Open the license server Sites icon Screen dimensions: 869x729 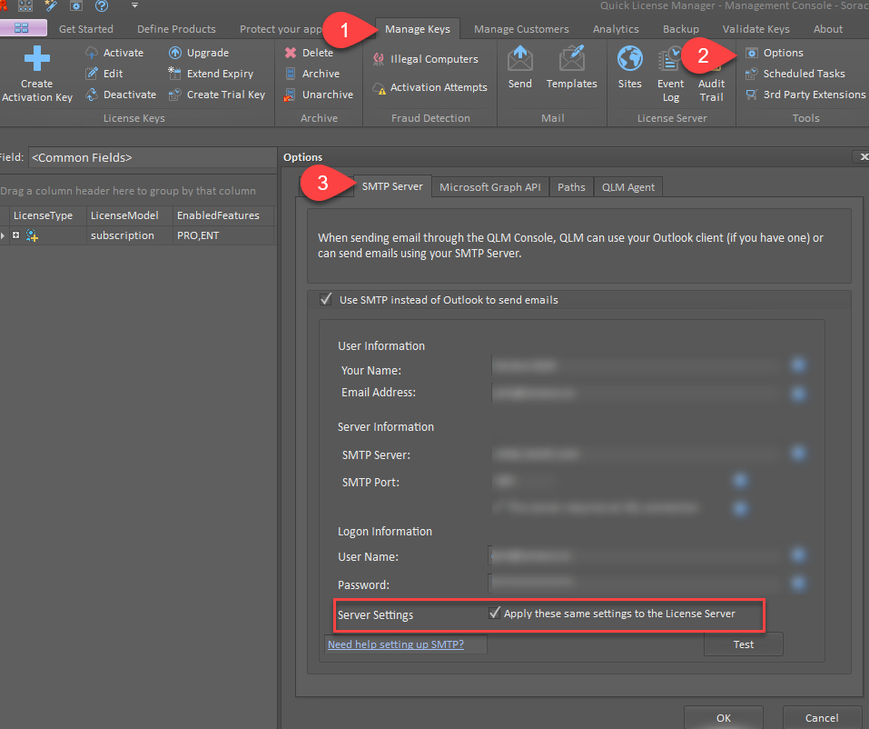tap(629, 60)
